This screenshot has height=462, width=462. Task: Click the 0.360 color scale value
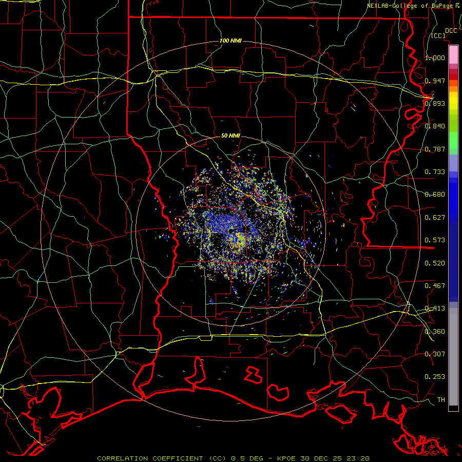pyautogui.click(x=435, y=331)
